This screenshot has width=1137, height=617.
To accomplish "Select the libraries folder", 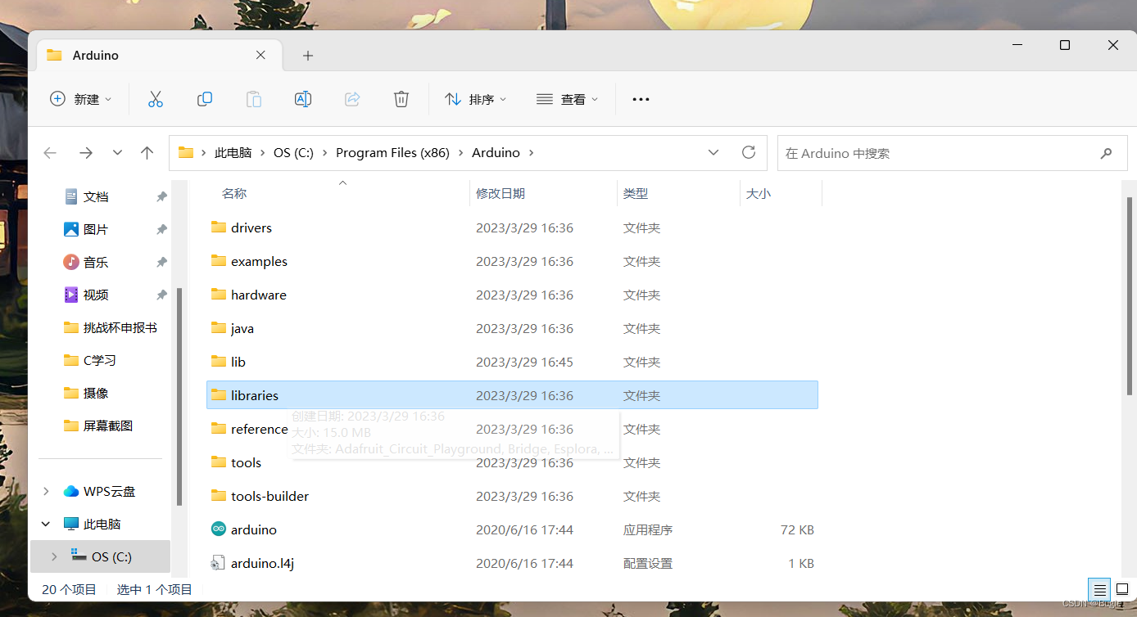I will click(512, 395).
